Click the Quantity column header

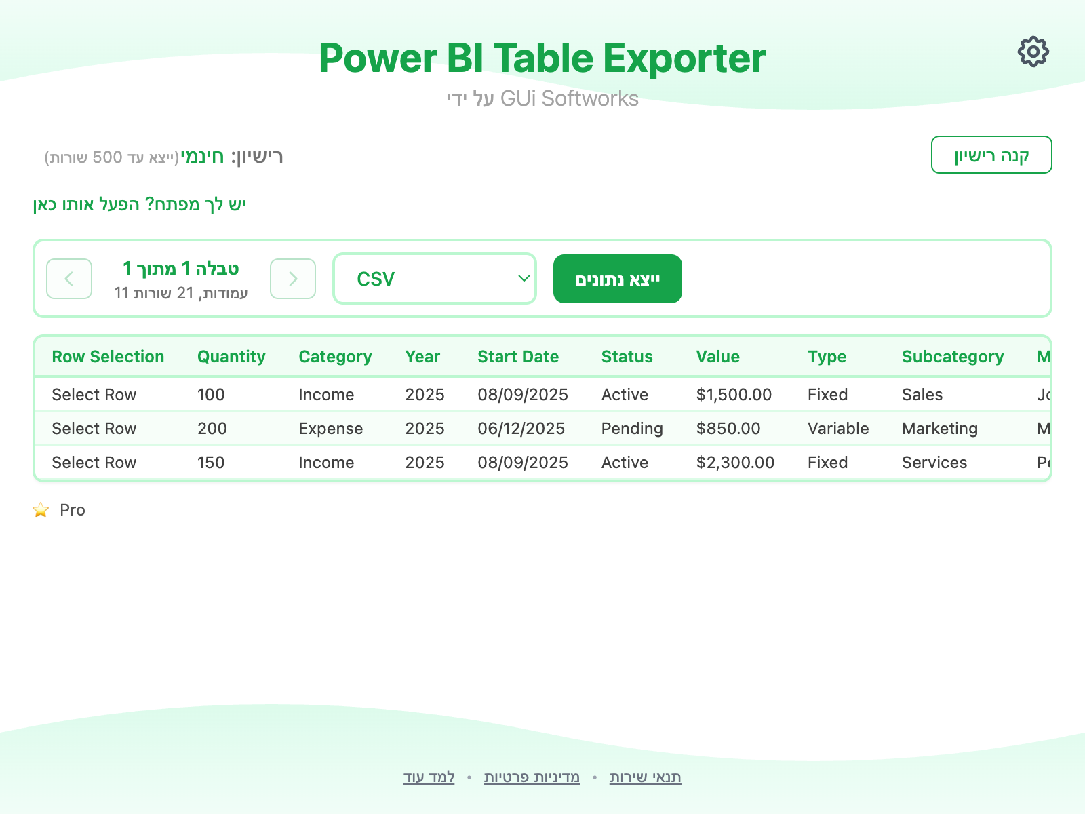[231, 357]
